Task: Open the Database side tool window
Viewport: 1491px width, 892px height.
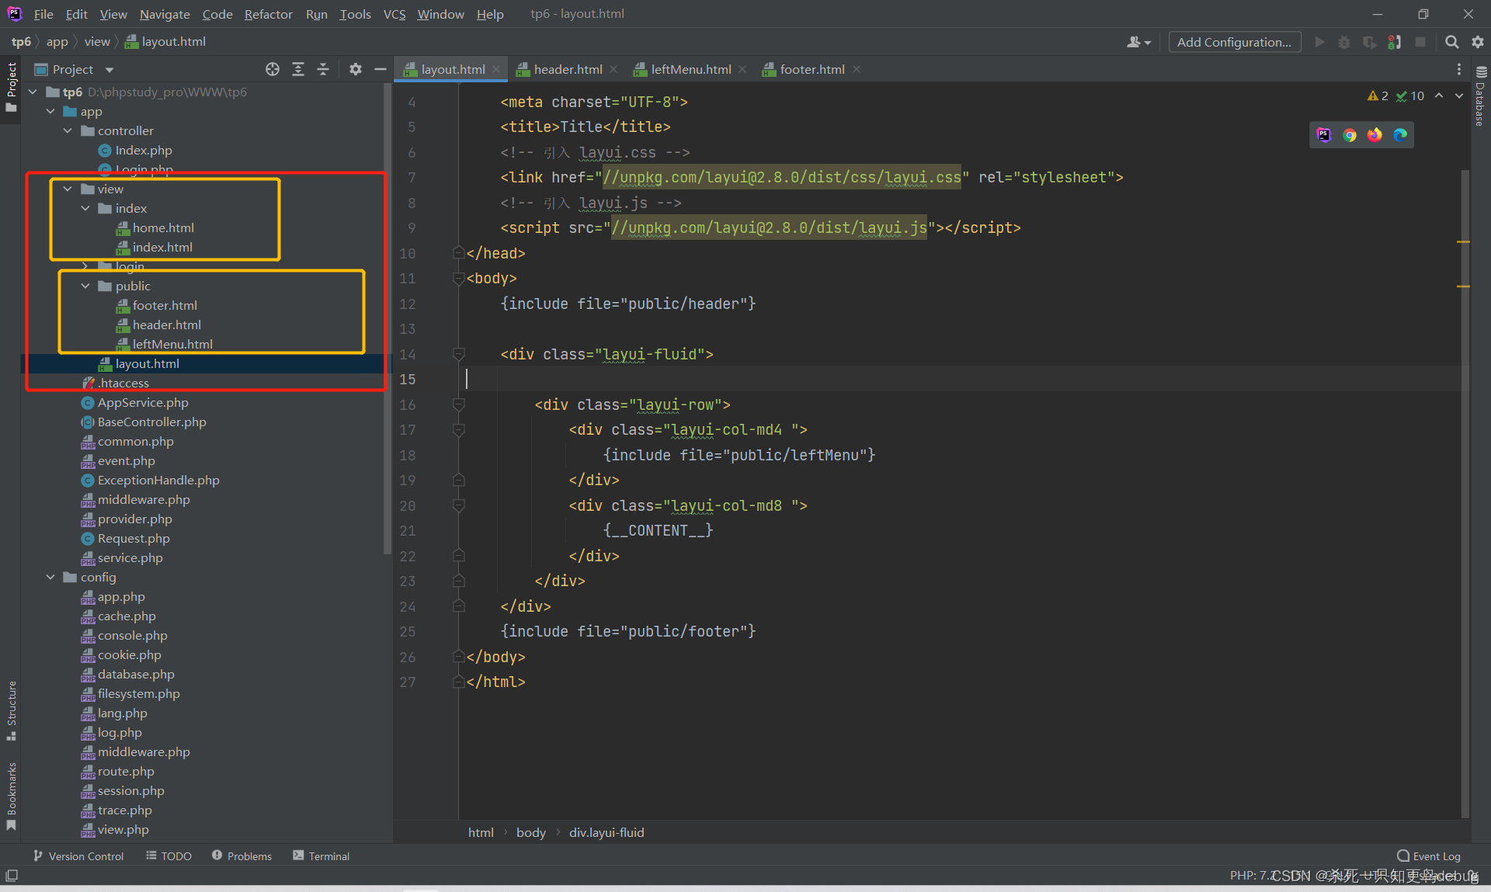Action: coord(1481,96)
